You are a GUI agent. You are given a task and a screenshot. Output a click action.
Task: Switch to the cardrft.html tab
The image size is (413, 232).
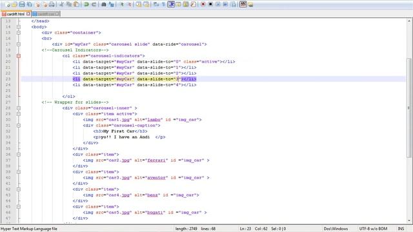pyautogui.click(x=15, y=14)
